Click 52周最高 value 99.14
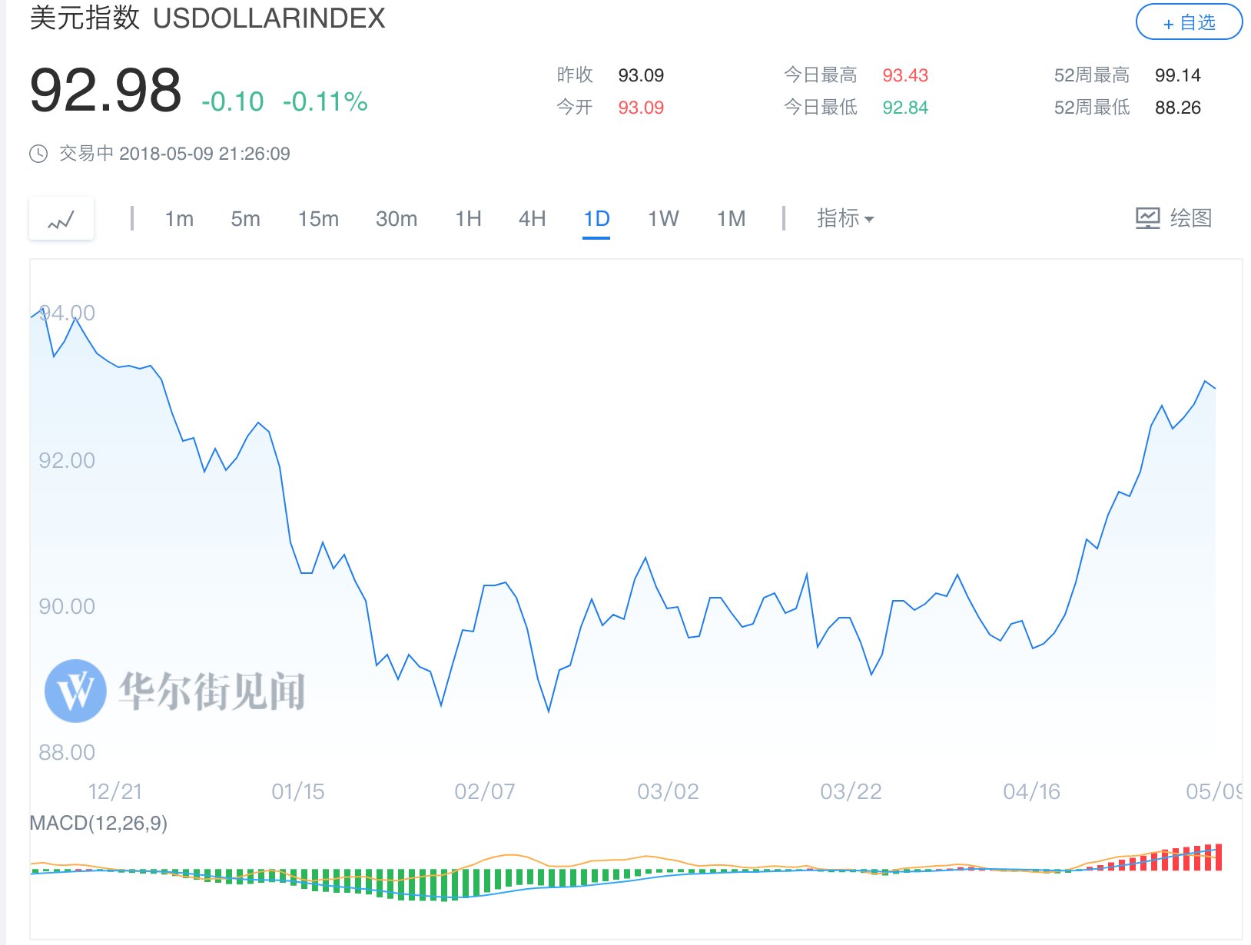This screenshot has width=1251, height=945. (1177, 75)
